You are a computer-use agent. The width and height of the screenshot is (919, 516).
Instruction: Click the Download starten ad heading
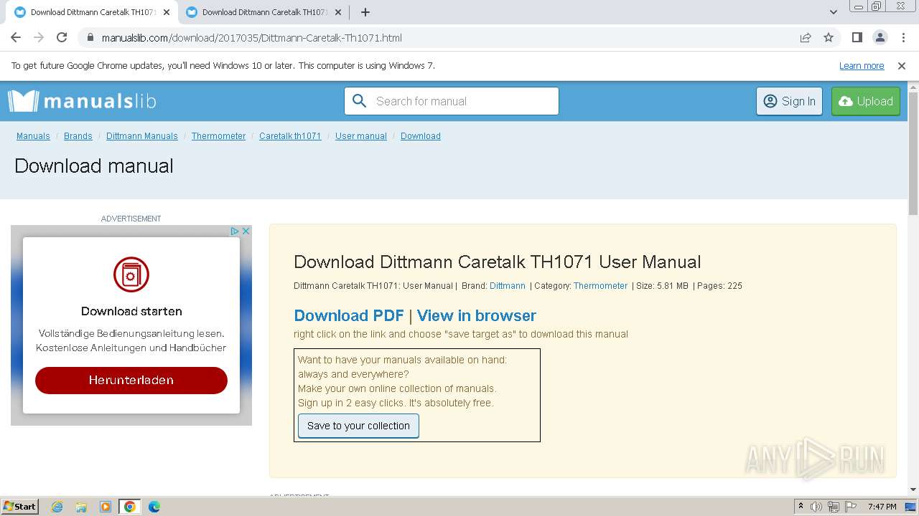tap(131, 311)
